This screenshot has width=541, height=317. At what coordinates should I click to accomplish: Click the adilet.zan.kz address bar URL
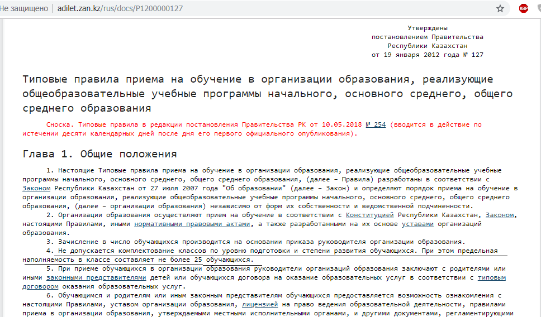120,8
